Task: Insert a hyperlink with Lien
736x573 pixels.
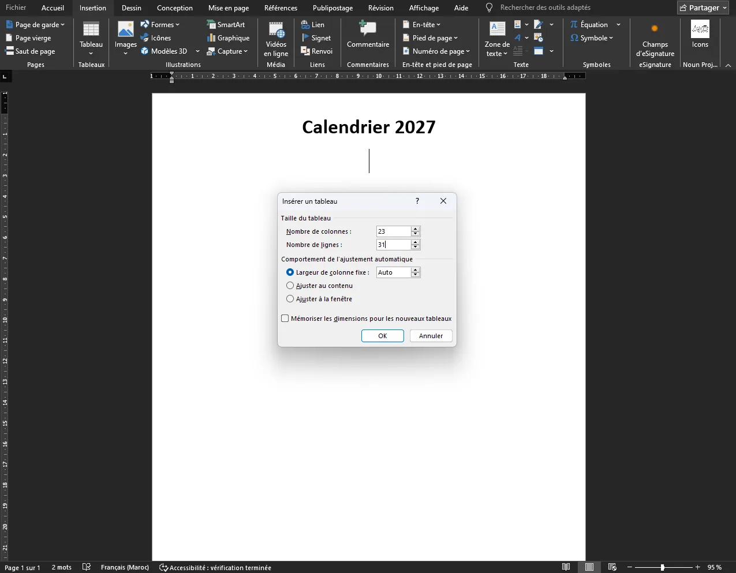Action: [x=313, y=25]
